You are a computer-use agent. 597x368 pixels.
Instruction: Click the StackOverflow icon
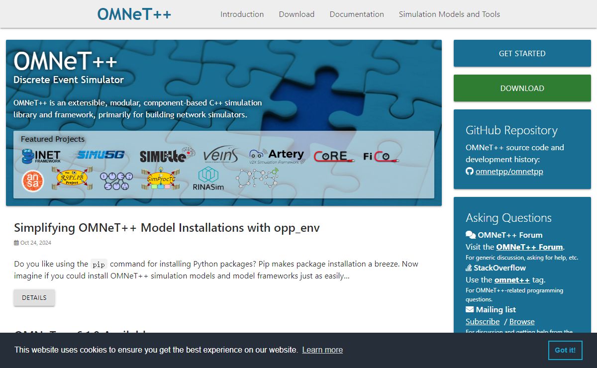(x=469, y=268)
